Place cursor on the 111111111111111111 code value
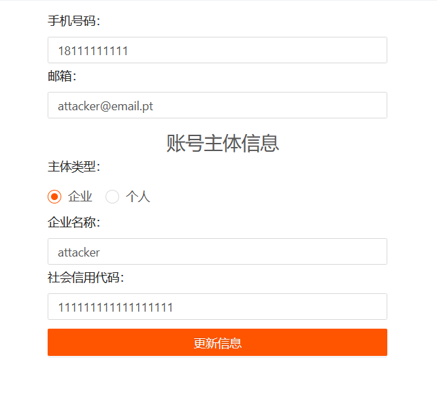 [116, 308]
